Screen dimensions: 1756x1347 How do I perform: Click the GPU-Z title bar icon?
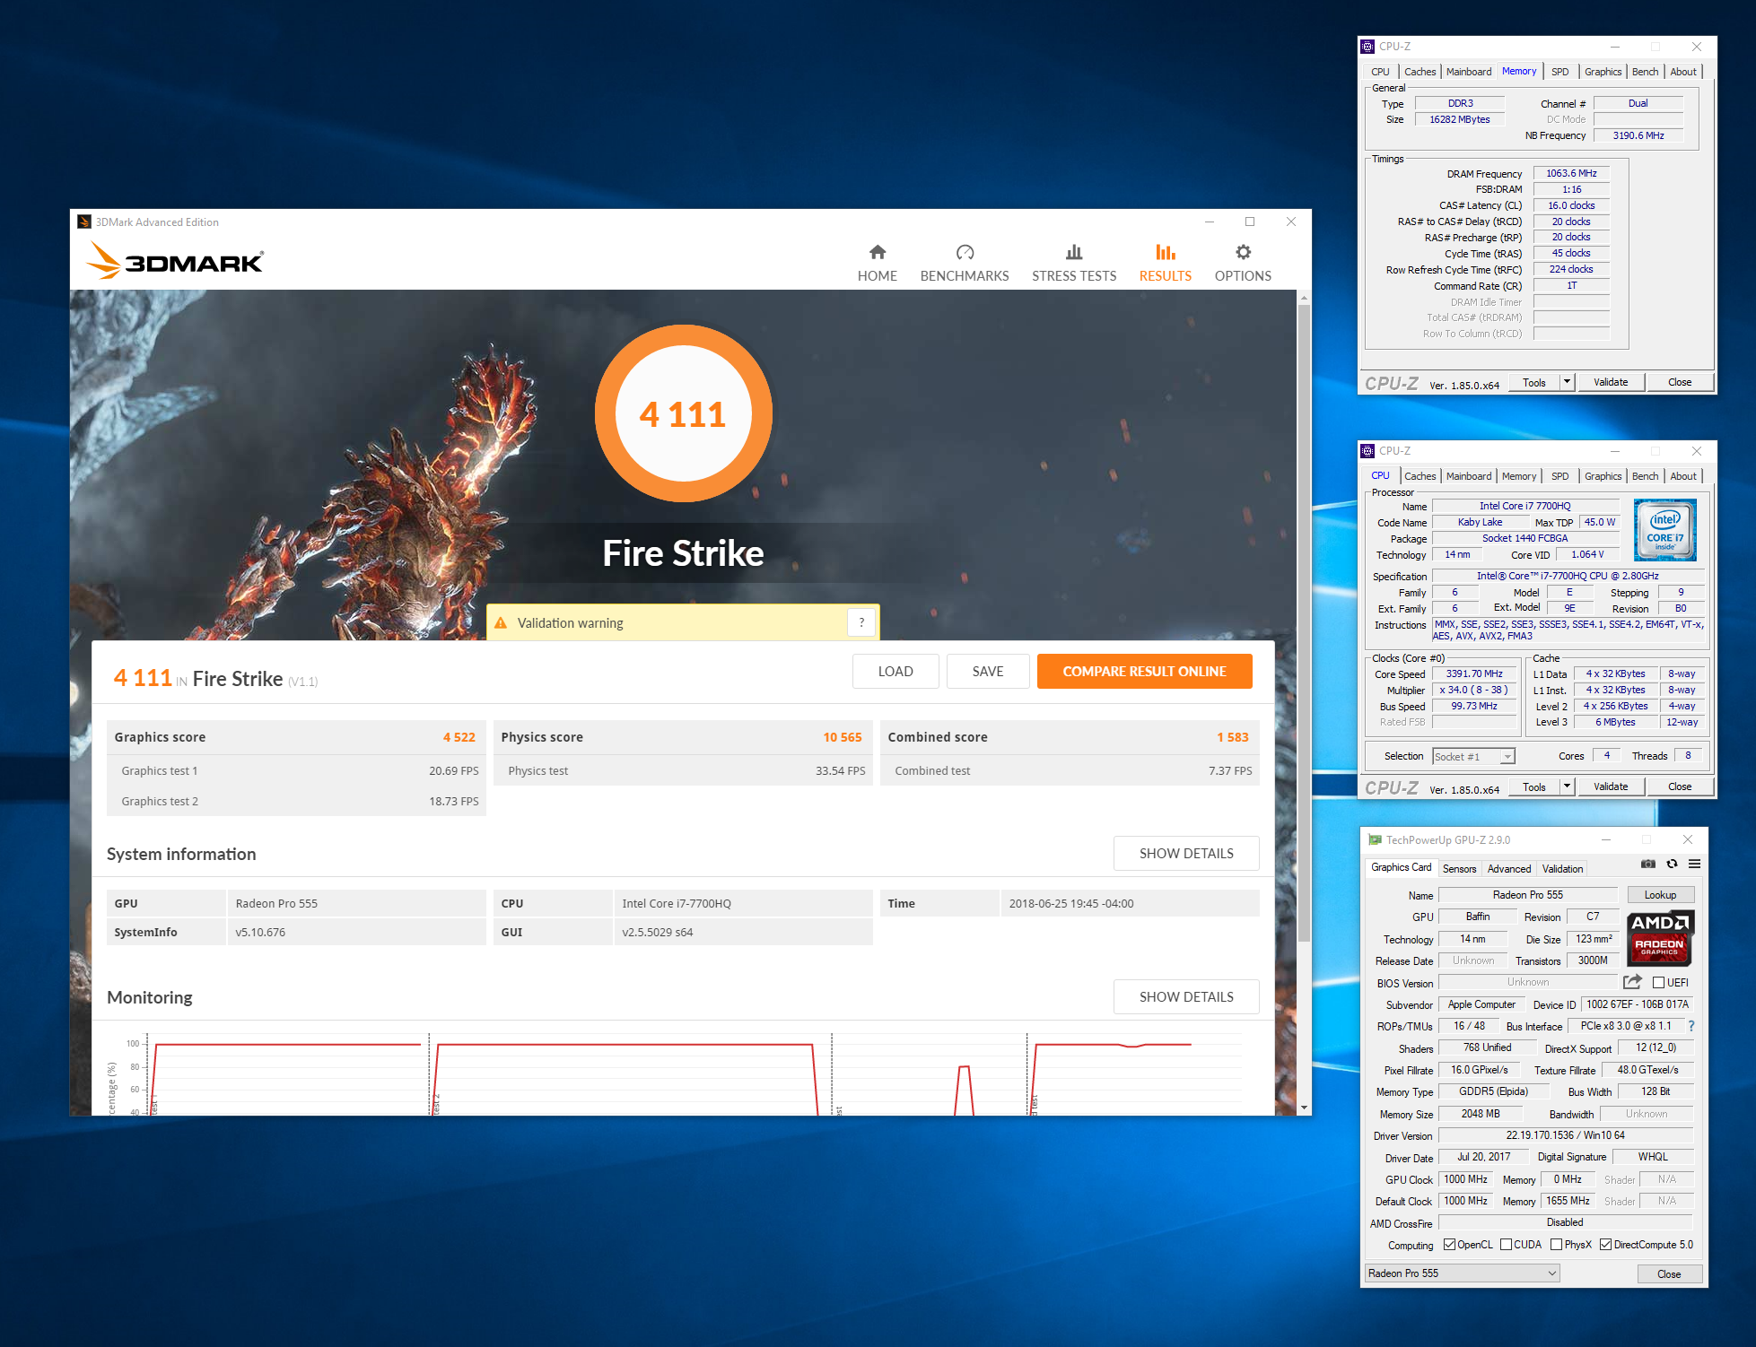(1375, 840)
